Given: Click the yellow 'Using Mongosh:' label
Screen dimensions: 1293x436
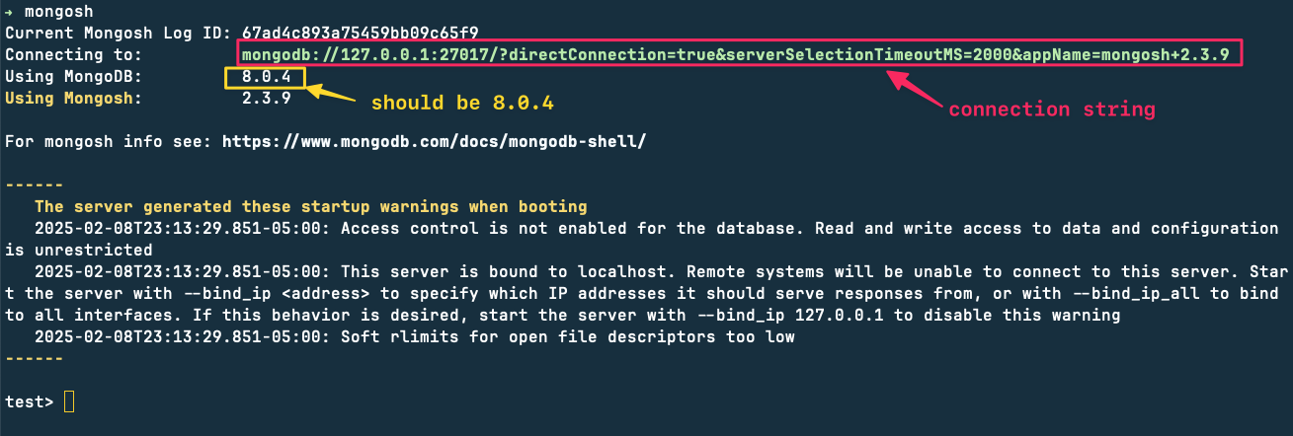Looking at the screenshot, I should click(x=73, y=98).
